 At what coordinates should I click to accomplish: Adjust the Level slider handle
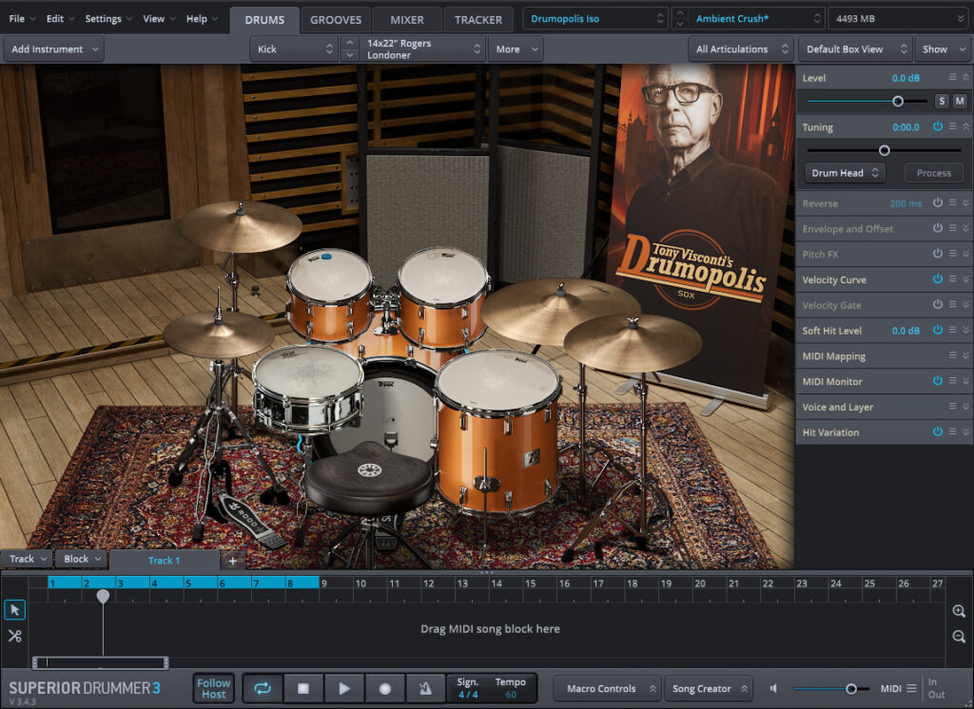click(897, 101)
